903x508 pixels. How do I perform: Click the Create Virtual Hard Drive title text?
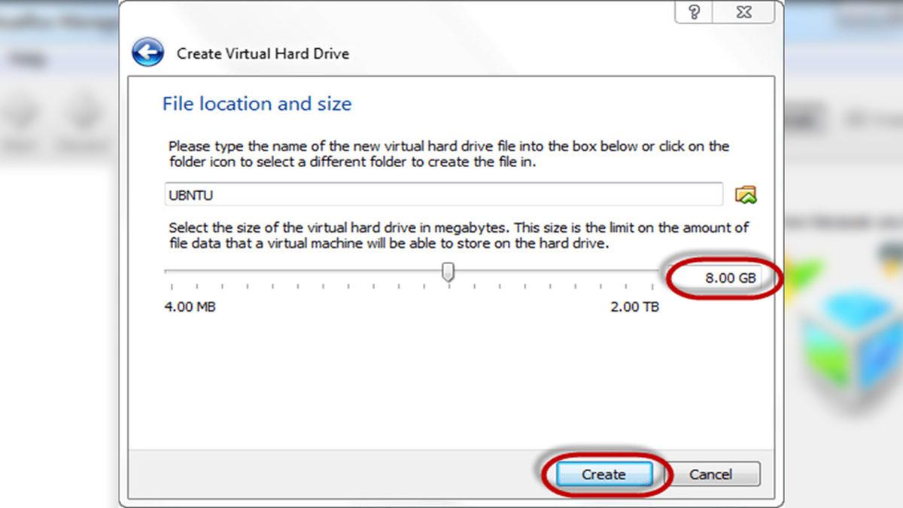click(x=263, y=53)
